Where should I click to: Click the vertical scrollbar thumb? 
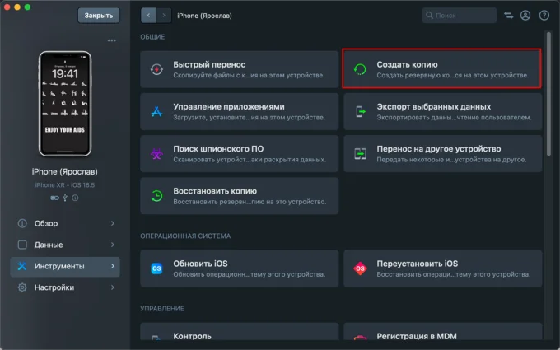click(548, 94)
